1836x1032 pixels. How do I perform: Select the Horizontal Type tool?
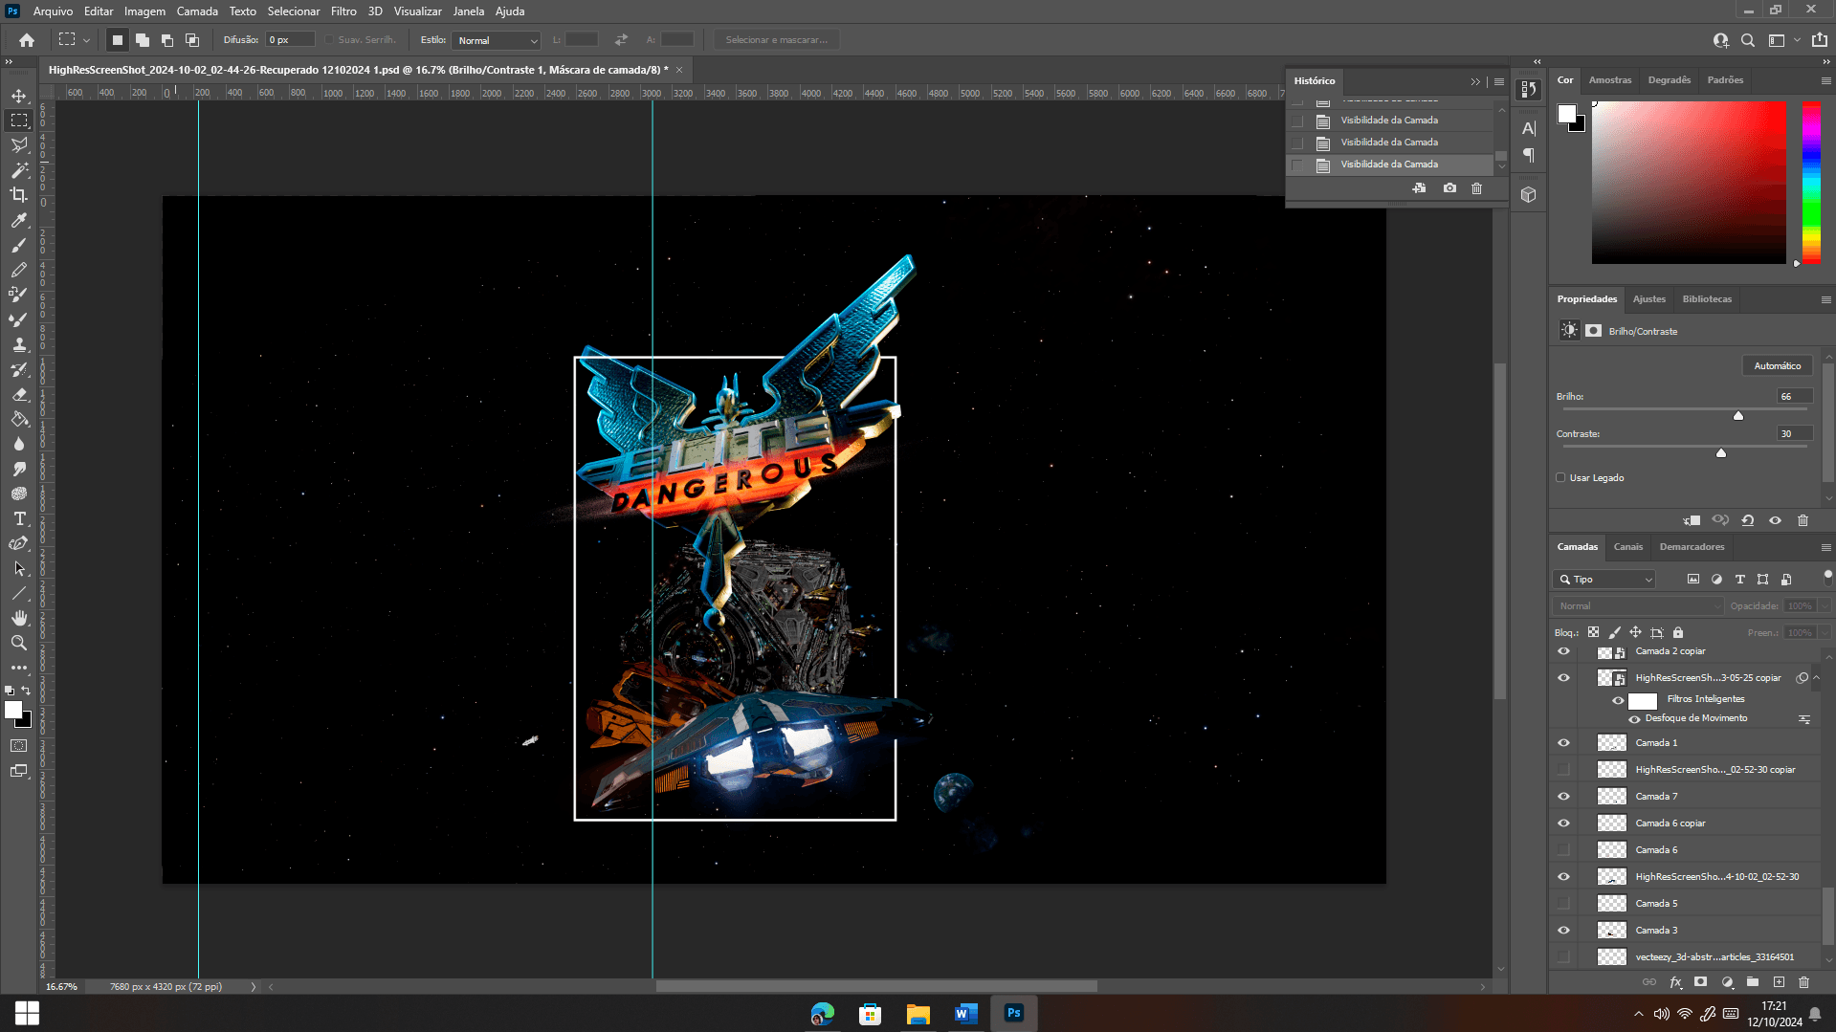(x=19, y=518)
